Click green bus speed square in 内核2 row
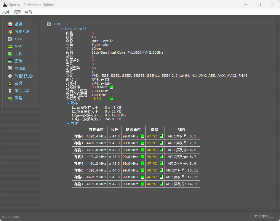Viewport: 280px width, 221px height. tap(143, 150)
